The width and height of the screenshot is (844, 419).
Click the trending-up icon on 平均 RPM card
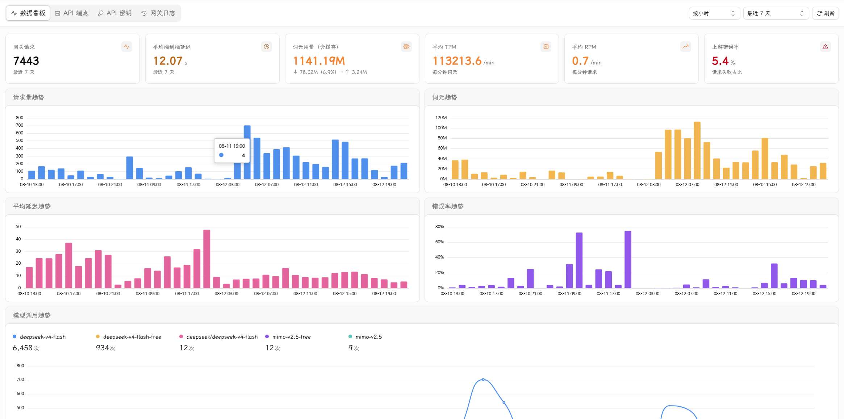tap(685, 47)
